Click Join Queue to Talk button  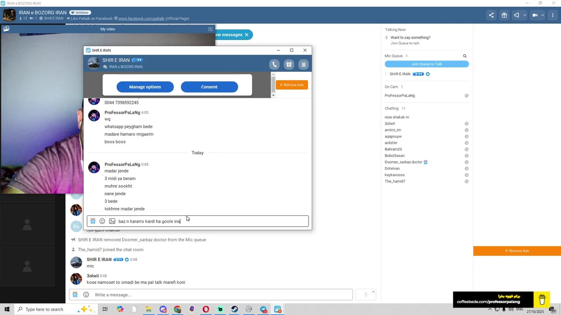427,64
